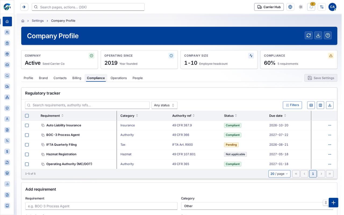Viewport: 344px width, 215px height.
Task: Click the refresh icon in Company Profile header
Action: point(309,35)
